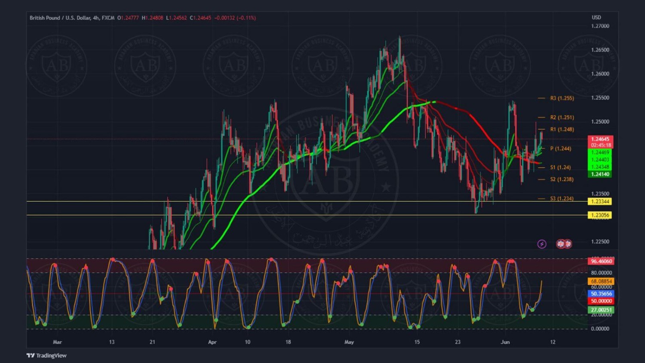Click the May label on time axis

(x=349, y=342)
